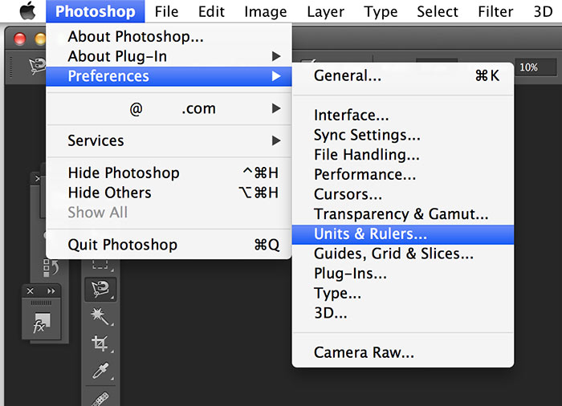562x406 pixels.
Task: Open General... preferences
Action: [x=403, y=75]
